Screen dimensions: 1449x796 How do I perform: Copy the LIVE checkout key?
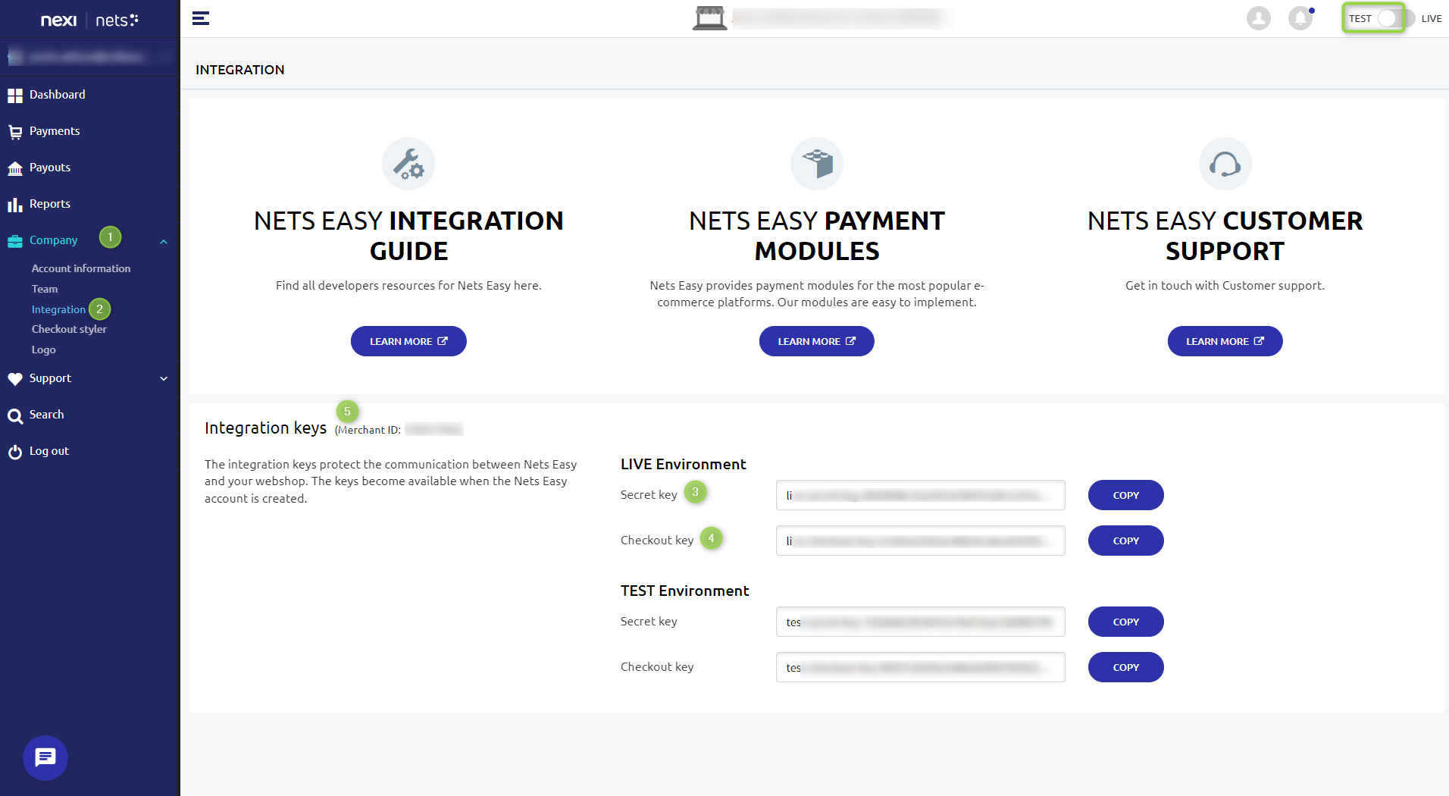pos(1126,541)
